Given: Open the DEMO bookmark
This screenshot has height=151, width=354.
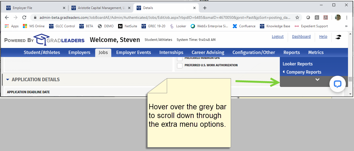Looking at the screenshot, I should [105, 26].
